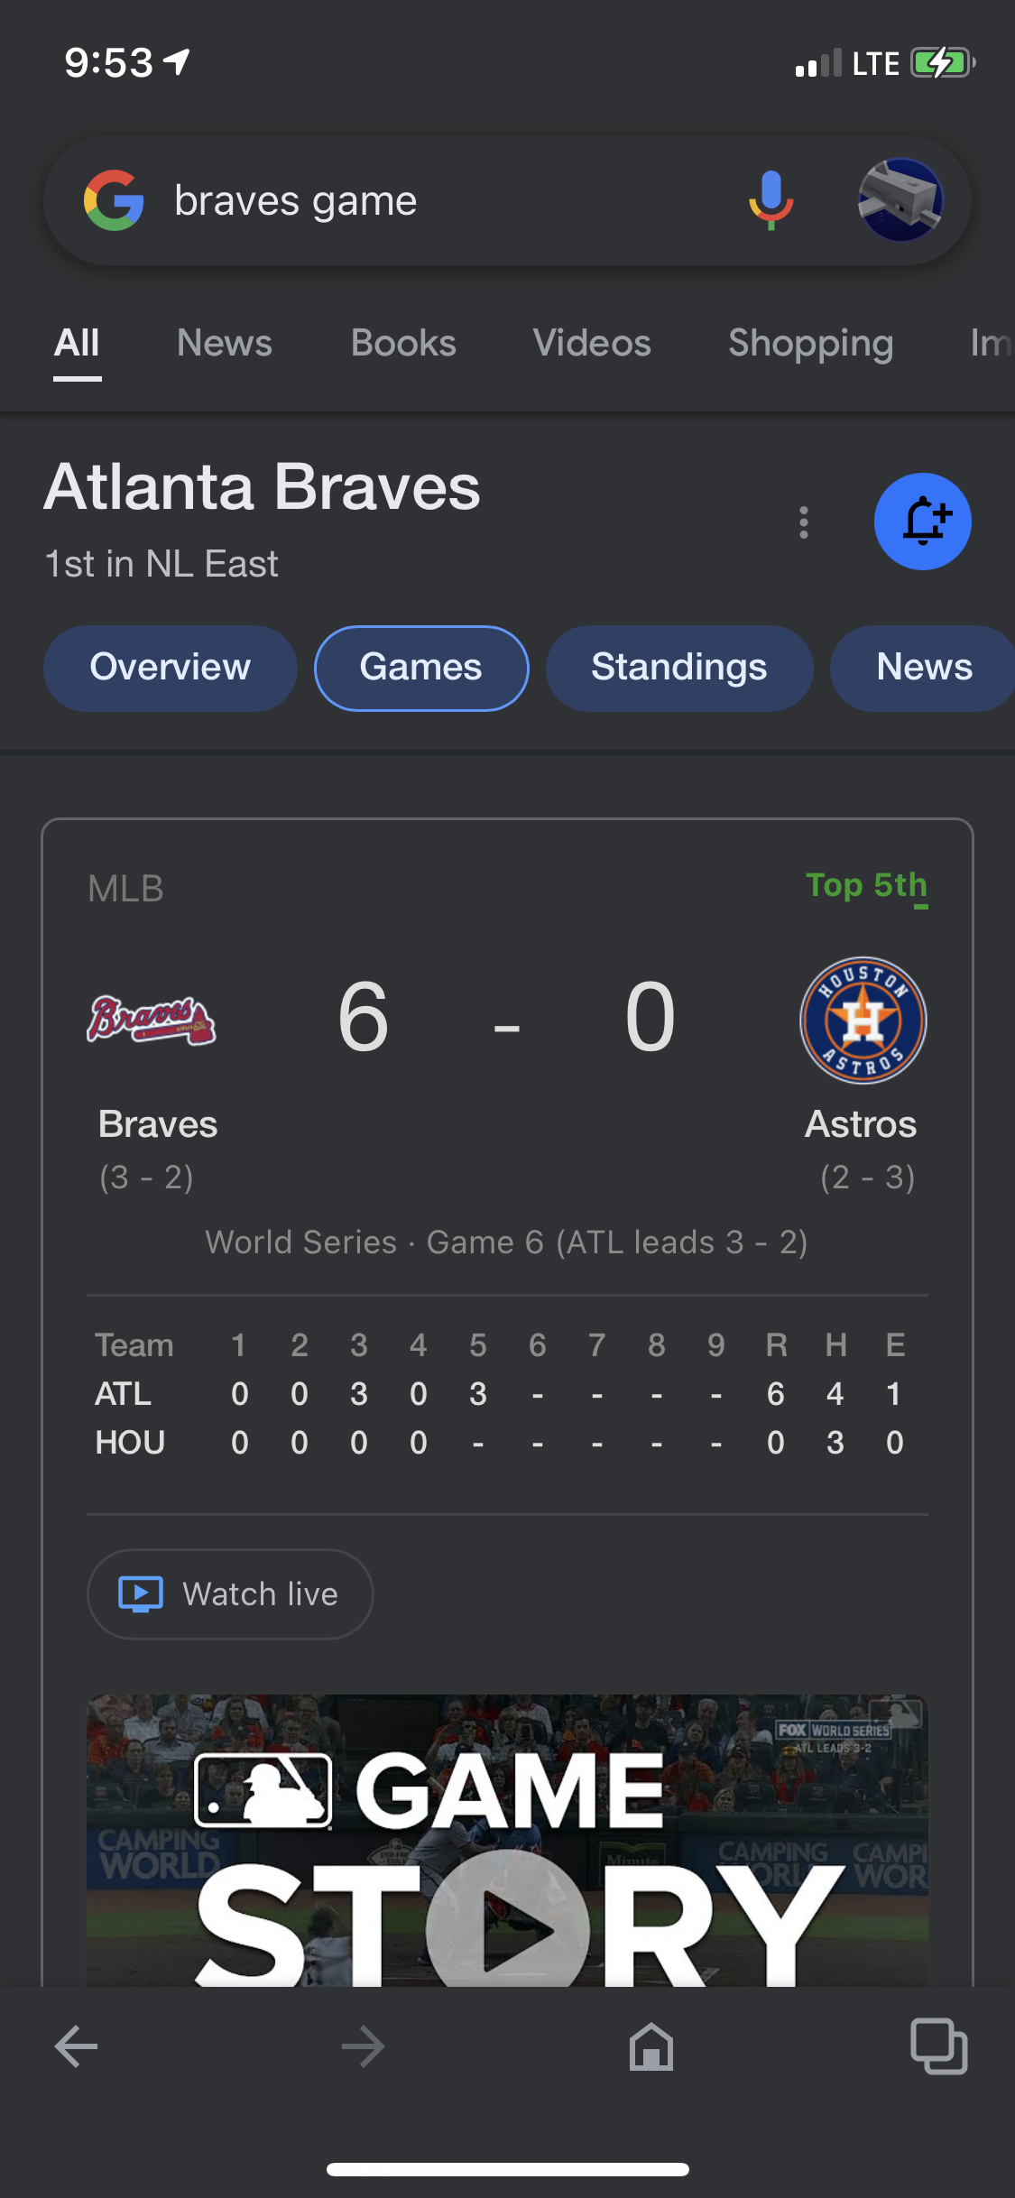Open the three-dot options for Atlanta Braves
1015x2198 pixels.
pyautogui.click(x=803, y=522)
